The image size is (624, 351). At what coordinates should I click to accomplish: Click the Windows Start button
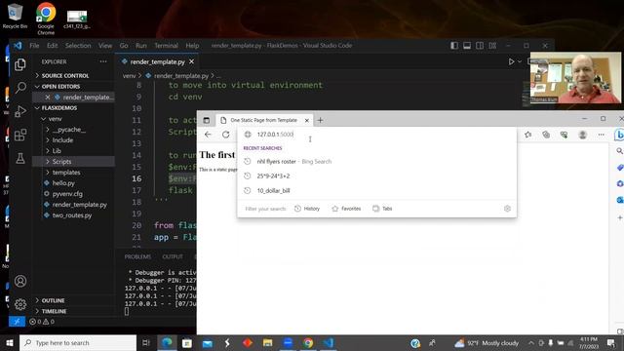pyautogui.click(x=10, y=342)
